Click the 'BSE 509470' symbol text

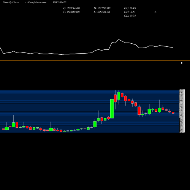(60, 2)
